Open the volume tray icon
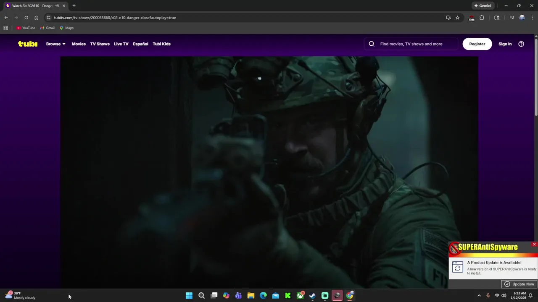This screenshot has height=302, width=538. tap(504, 296)
